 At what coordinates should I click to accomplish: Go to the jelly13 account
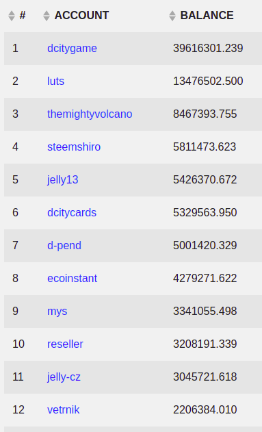coord(63,180)
